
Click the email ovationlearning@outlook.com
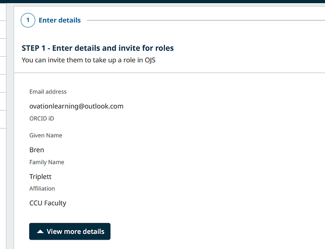tap(76, 106)
